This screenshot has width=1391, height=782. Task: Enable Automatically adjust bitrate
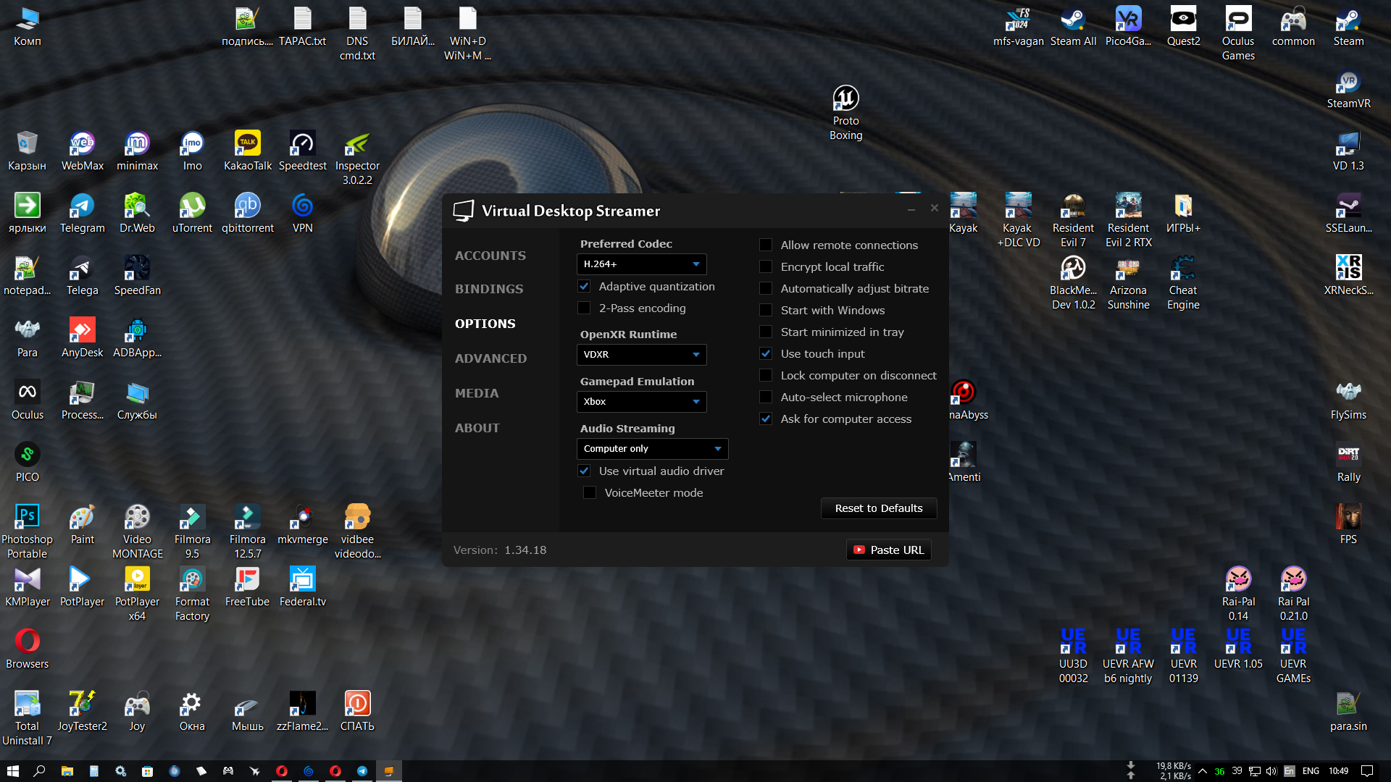coord(766,289)
